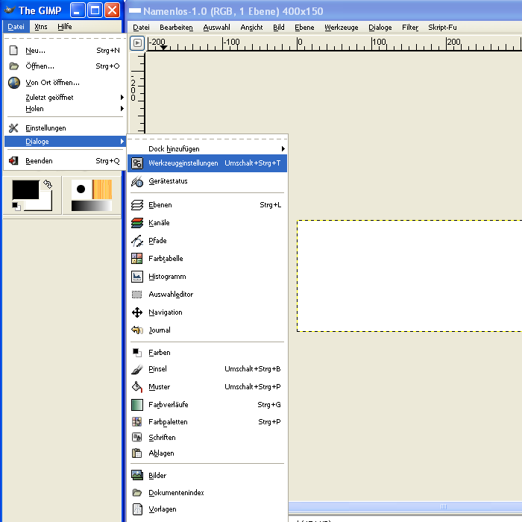Click the image window menu arrow button at ruler corner
This screenshot has width=522, height=522.
(137, 43)
